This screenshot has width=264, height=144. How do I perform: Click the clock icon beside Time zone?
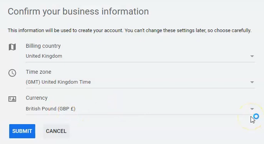tap(12, 73)
